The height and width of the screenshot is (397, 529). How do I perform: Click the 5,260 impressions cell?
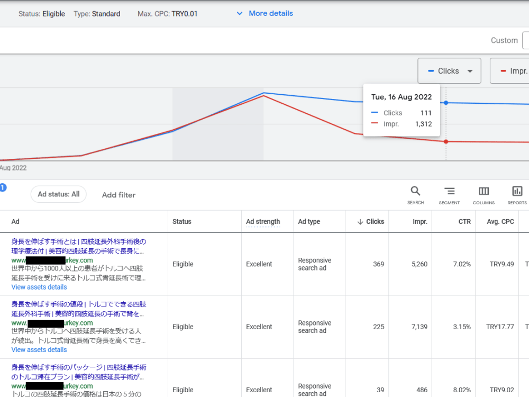(x=419, y=264)
